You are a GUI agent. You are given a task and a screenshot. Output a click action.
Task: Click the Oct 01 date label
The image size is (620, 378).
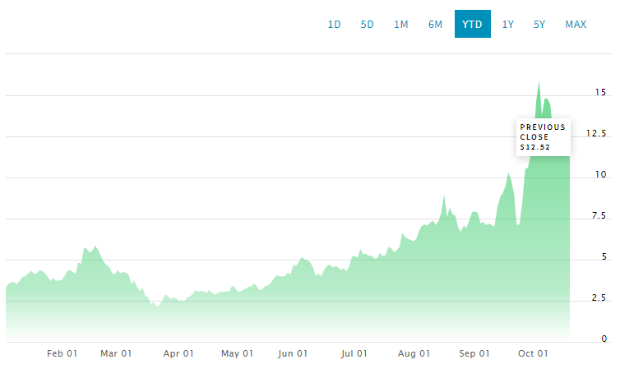point(533,353)
